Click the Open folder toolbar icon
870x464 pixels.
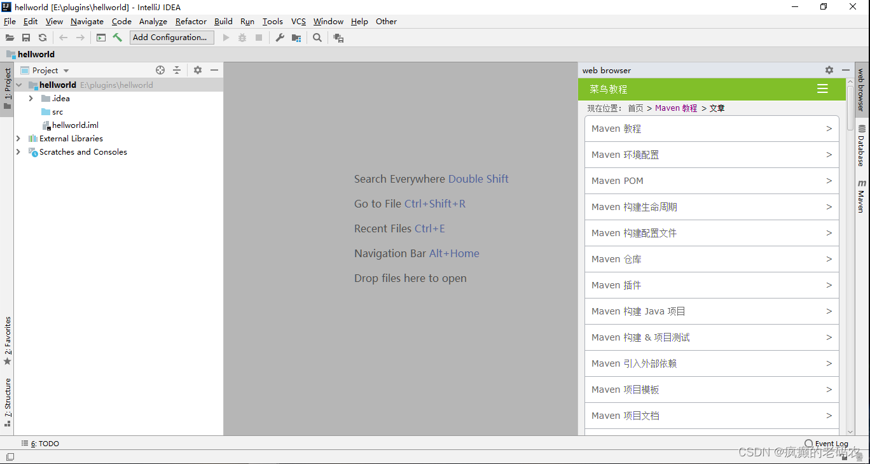[10, 38]
